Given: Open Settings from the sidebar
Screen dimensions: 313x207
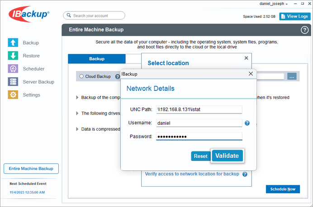Looking at the screenshot, I should pos(24,95).
